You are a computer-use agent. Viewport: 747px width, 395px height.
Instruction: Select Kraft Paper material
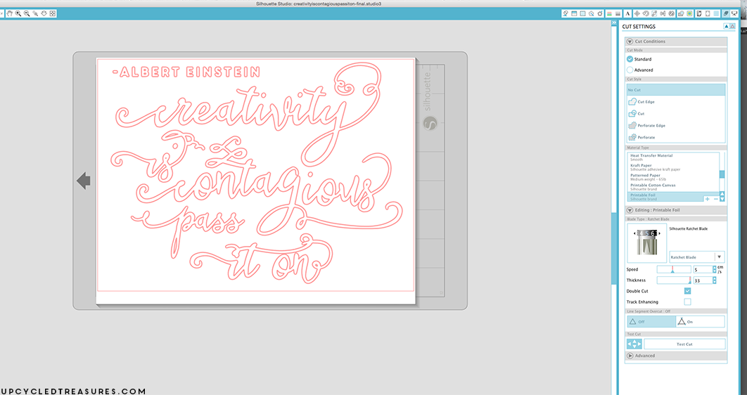[x=673, y=167]
